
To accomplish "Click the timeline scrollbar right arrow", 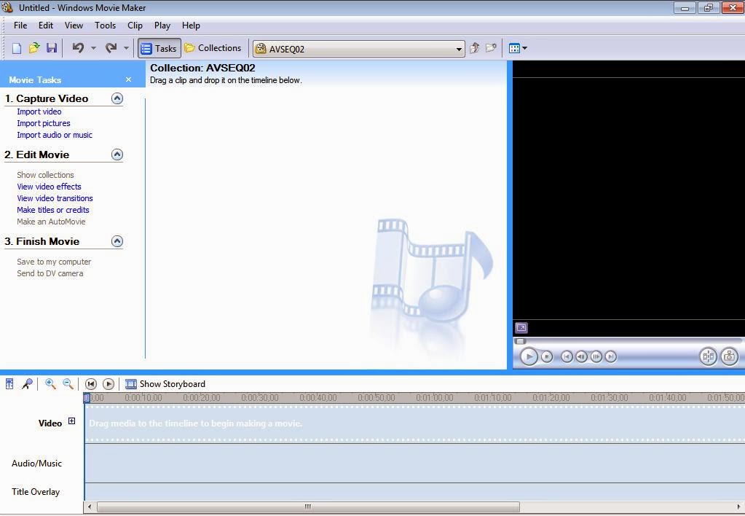I will coord(739,507).
